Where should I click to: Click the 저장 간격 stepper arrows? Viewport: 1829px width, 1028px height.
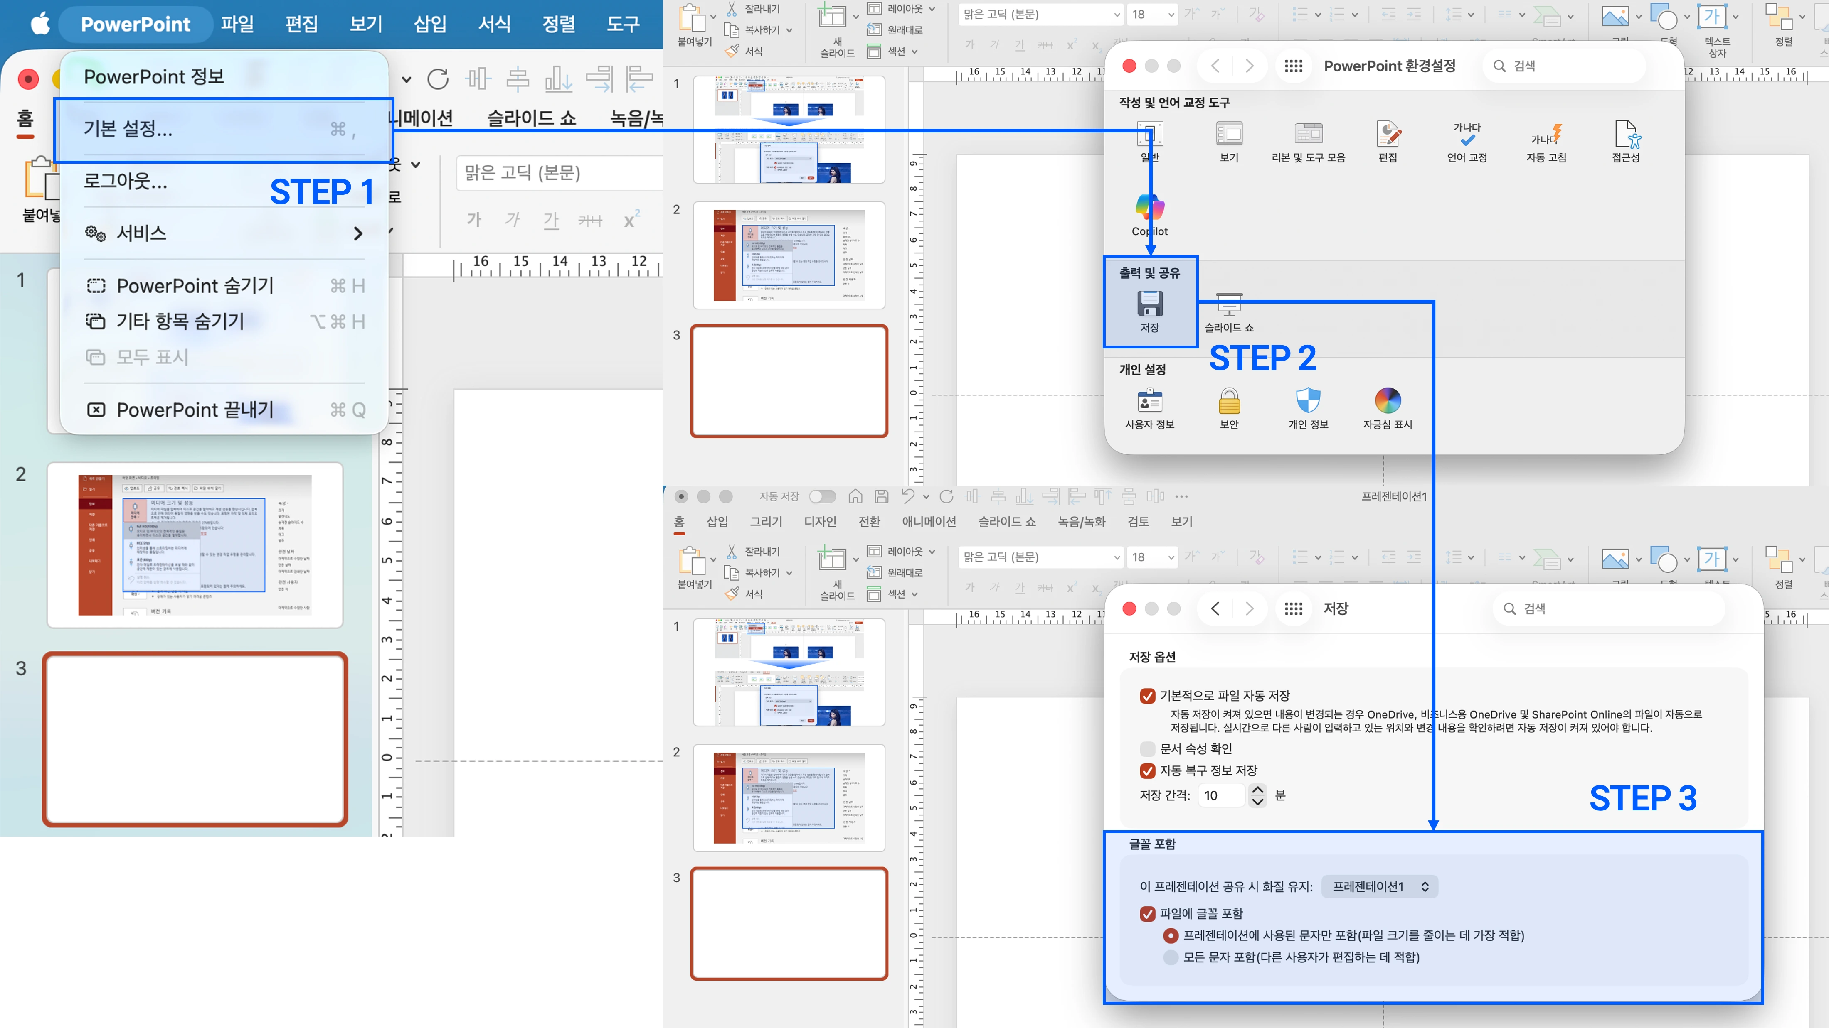[x=1257, y=795]
